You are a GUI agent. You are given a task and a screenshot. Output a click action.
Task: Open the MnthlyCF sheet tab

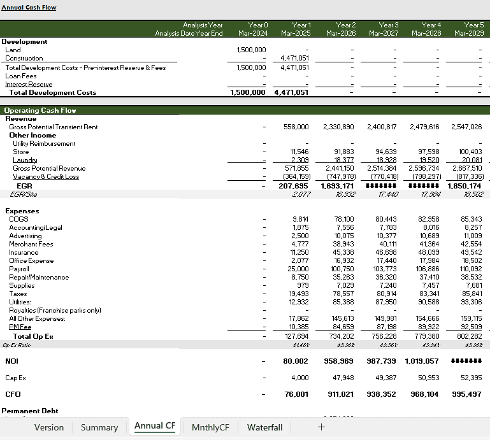point(210,427)
